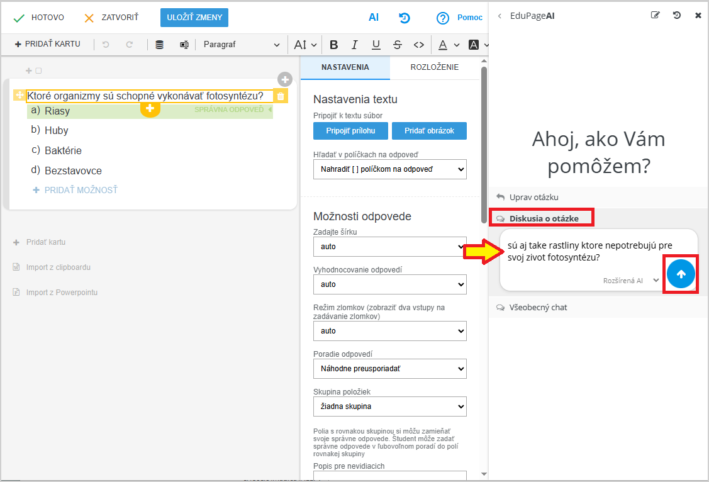Open chat history in EduPageAI panel header

(677, 15)
